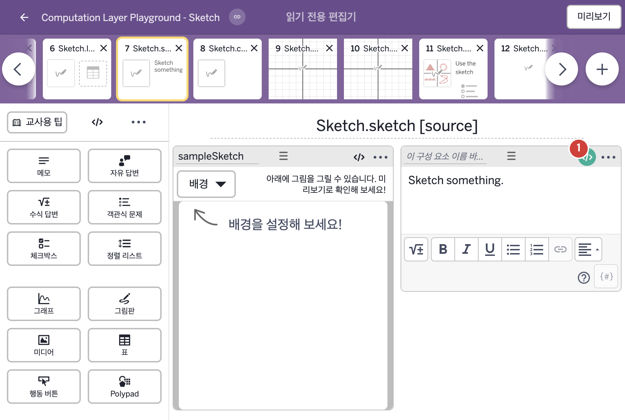Add a 그래프 graph component

pos(44,304)
